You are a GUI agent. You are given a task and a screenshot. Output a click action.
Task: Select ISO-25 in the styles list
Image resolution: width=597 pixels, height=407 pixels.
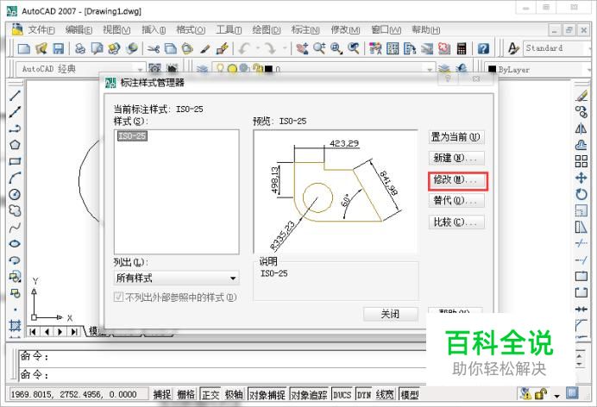pos(132,135)
